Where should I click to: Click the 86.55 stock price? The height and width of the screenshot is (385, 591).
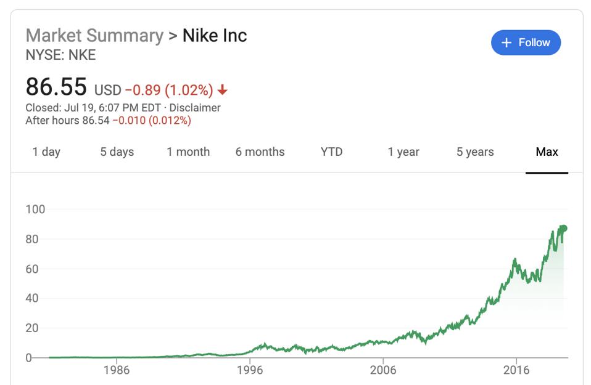click(56, 87)
